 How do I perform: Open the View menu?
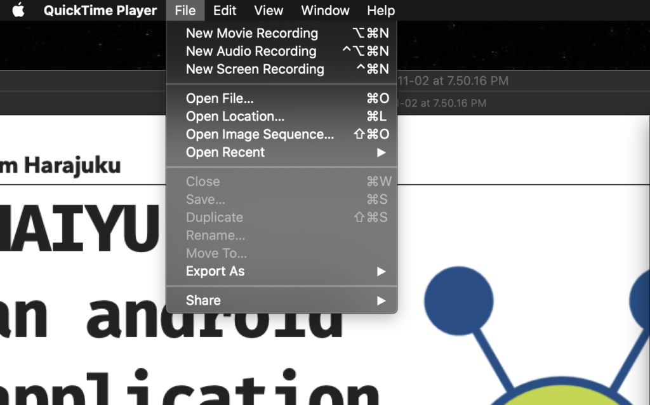click(x=269, y=10)
